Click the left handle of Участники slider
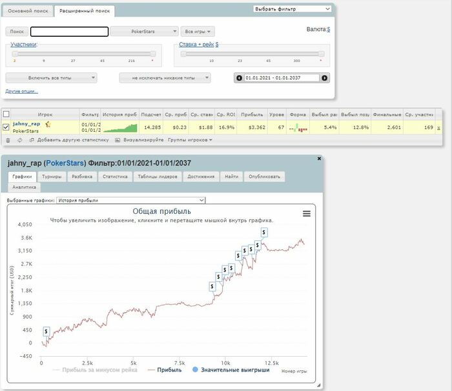Image resolution: width=452 pixels, height=391 pixels. (x=15, y=54)
